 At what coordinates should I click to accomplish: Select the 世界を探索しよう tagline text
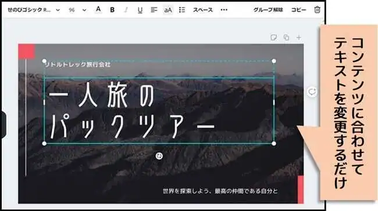[220, 191]
